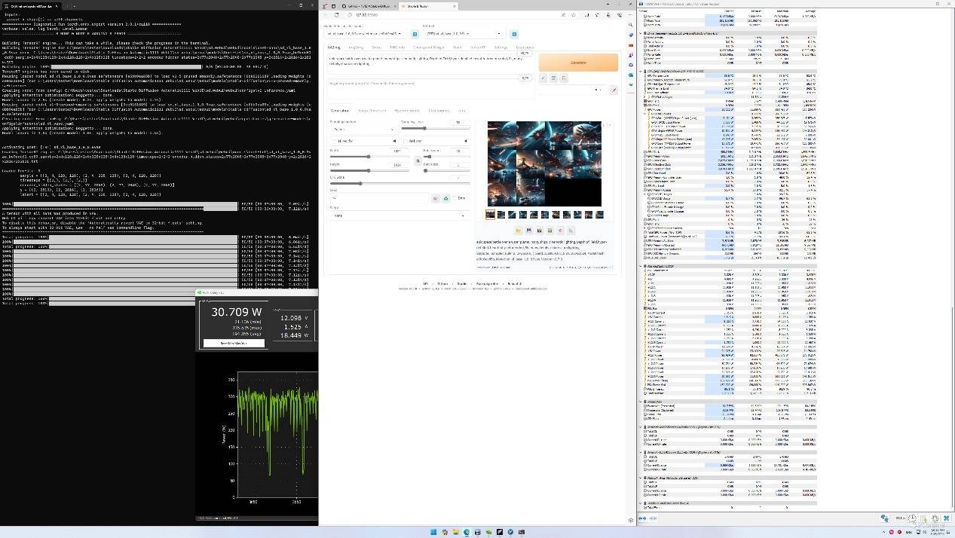Image resolution: width=955 pixels, height=538 pixels.
Task: Click the save image floppy disk icon
Action: tap(528, 231)
